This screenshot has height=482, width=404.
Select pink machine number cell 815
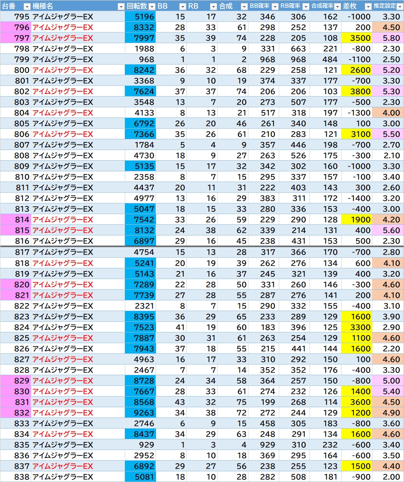15,230
